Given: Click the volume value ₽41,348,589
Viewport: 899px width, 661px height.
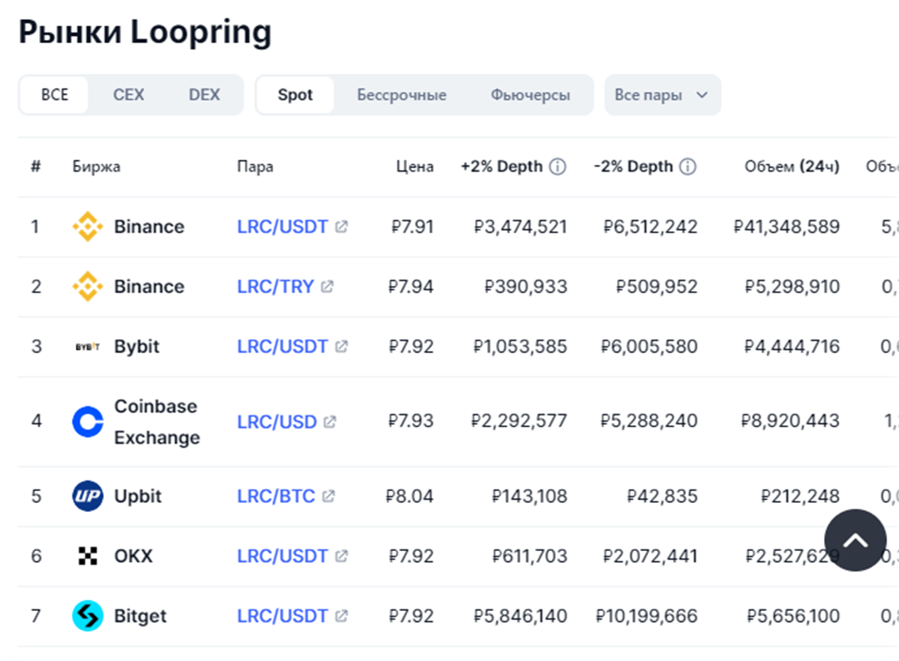Looking at the screenshot, I should pyautogui.click(x=787, y=226).
